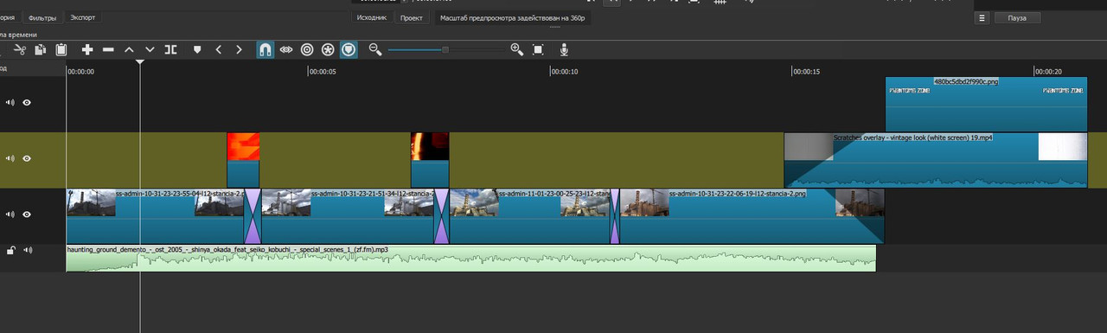Click the Paste clipboard icon

pos(61,50)
